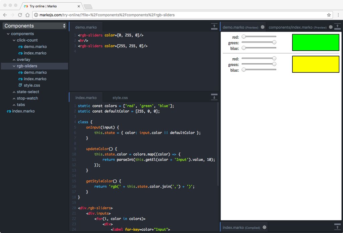The width and height of the screenshot is (343, 233).
Task: Expand the tabs folder
Action: (x=14, y=105)
